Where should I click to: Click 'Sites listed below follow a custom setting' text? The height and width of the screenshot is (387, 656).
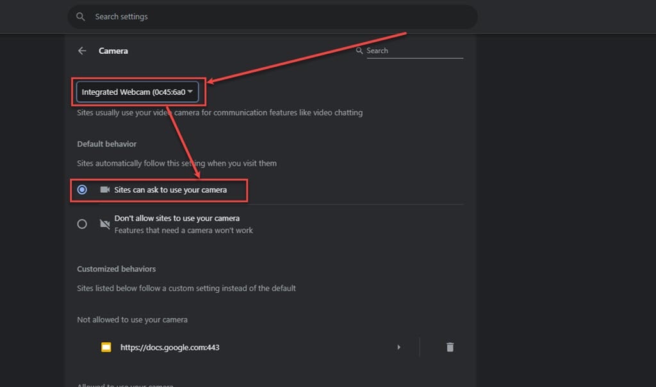(x=186, y=288)
